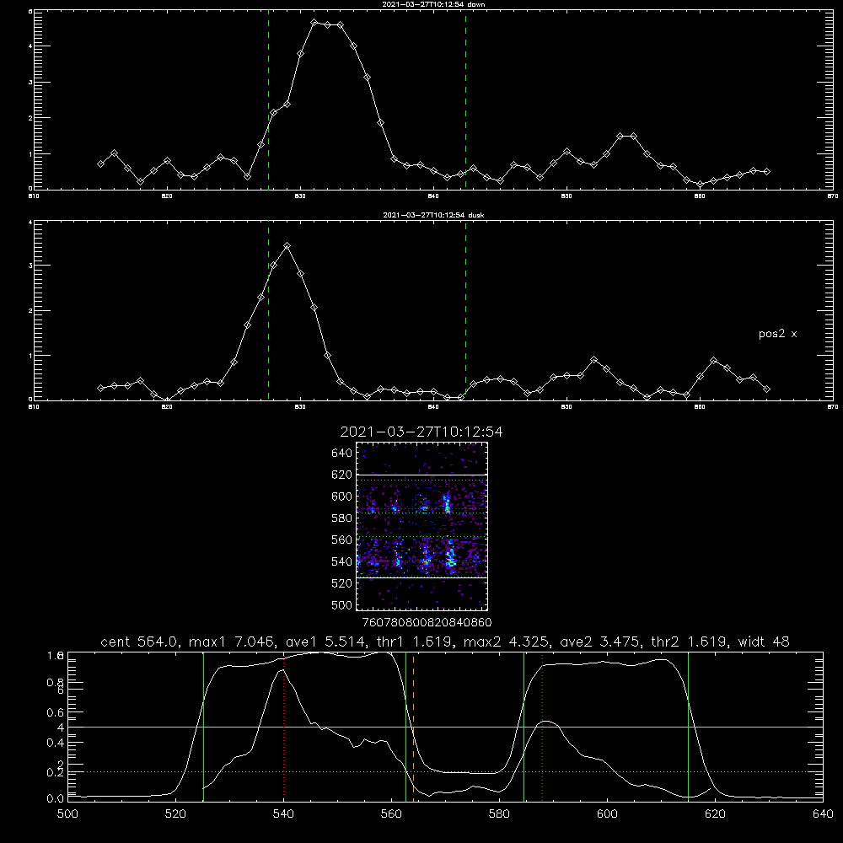Click the left green dashed line in dusk plot
The image size is (843, 843).
[268, 311]
